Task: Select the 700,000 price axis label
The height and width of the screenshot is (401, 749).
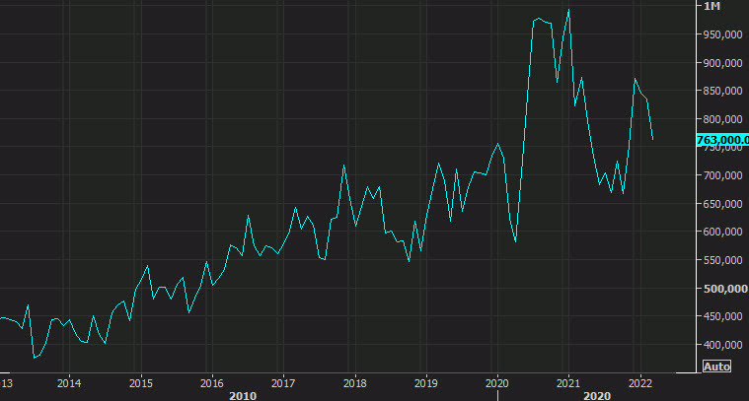Action: [x=721, y=175]
